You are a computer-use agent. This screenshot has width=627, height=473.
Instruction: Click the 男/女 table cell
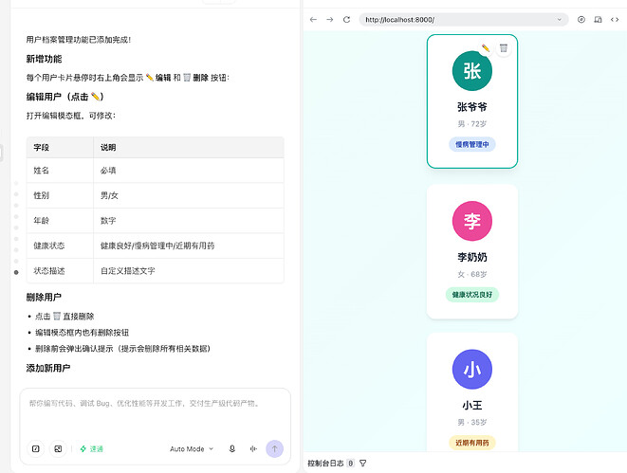pos(189,196)
